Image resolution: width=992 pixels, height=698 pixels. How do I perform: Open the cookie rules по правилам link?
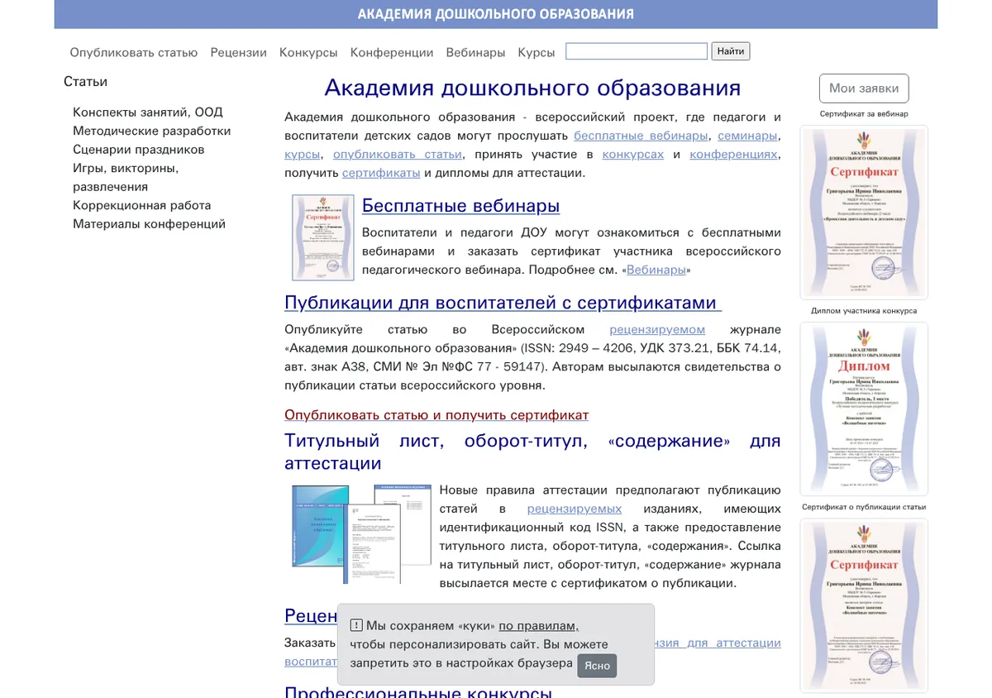538,625
